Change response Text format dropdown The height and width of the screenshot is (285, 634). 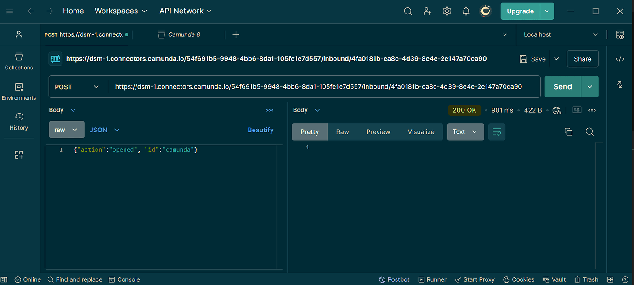point(465,132)
